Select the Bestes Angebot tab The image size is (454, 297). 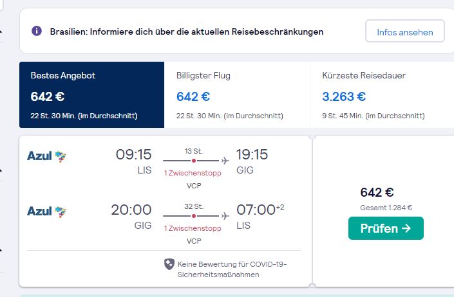(x=92, y=94)
